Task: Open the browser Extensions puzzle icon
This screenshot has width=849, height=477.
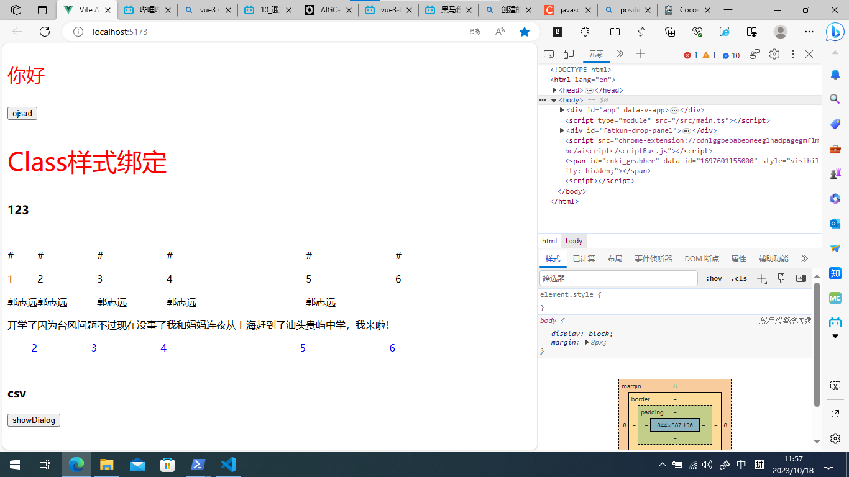Action: (x=585, y=32)
